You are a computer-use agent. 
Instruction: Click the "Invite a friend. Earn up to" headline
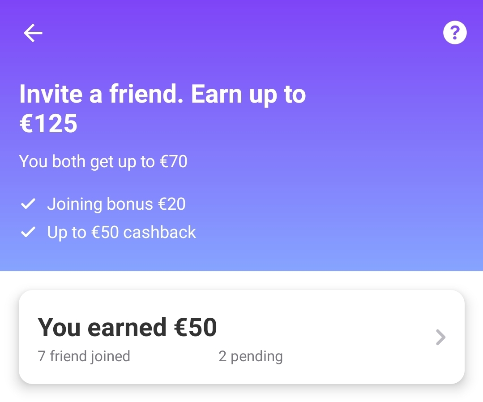click(x=162, y=94)
